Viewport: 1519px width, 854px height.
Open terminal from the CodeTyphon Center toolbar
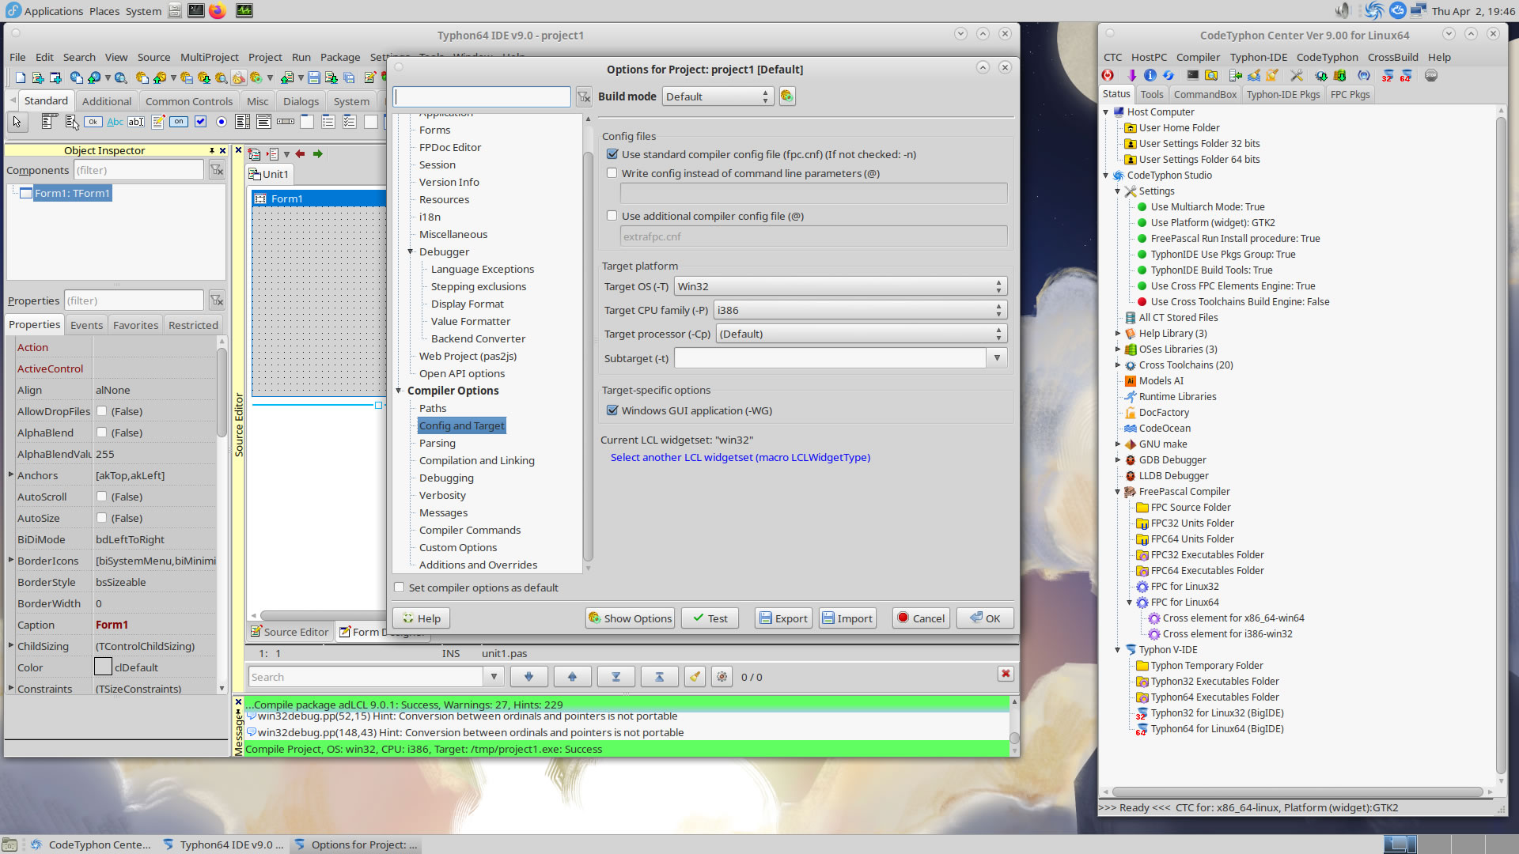1192,76
